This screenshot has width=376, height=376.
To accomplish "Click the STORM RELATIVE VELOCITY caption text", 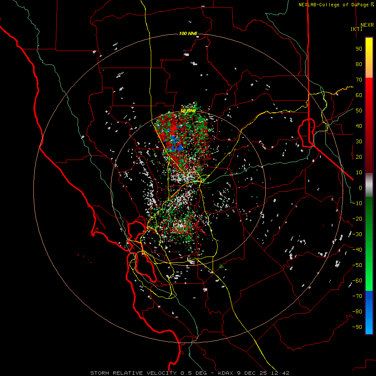I will click(133, 373).
